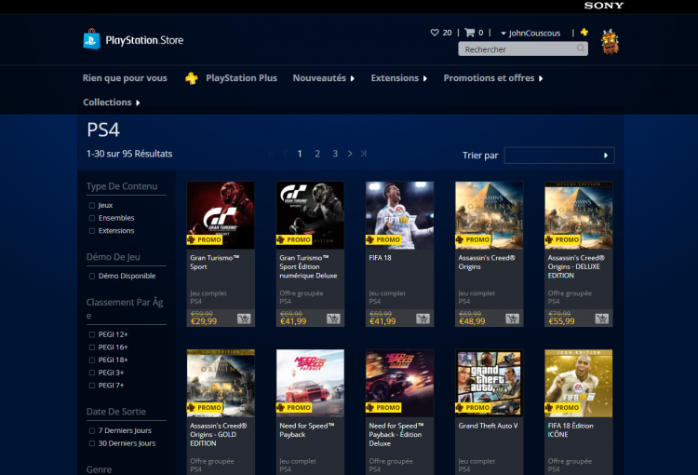Add Assassin's Creed Origins €48,99 to cart
This screenshot has width=698, height=475.
click(x=513, y=319)
